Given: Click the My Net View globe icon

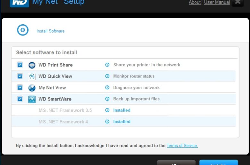Looking at the screenshot, I should 32,88.
